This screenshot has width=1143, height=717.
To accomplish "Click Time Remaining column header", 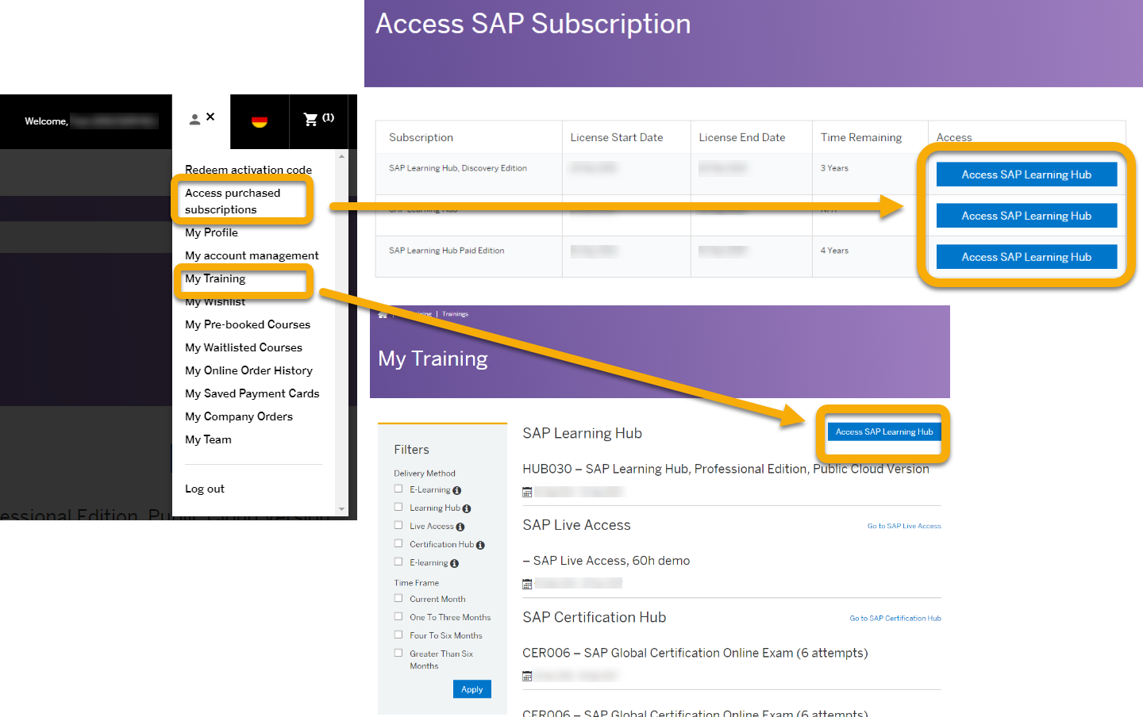I will [x=861, y=137].
